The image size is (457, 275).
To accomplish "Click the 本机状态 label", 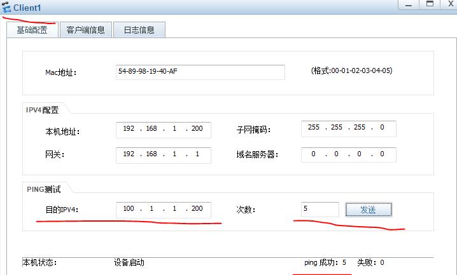I will pyautogui.click(x=39, y=262).
